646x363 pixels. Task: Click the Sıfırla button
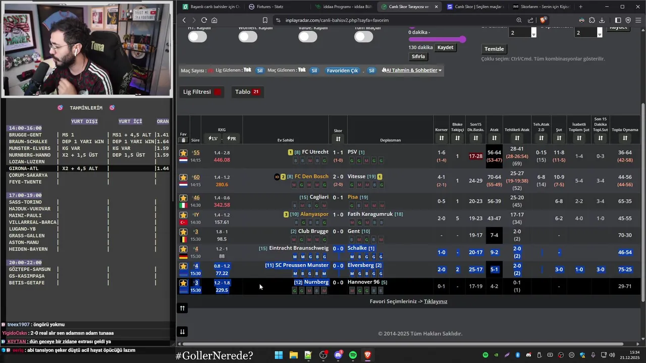418,56
